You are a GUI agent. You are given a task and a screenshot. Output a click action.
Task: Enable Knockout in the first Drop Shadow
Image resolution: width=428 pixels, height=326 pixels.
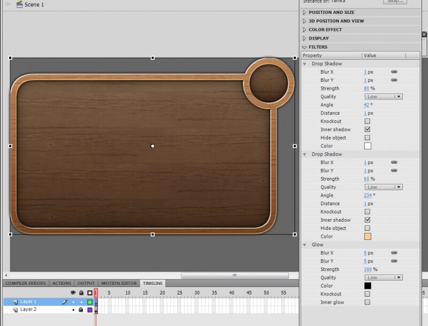[x=368, y=121]
